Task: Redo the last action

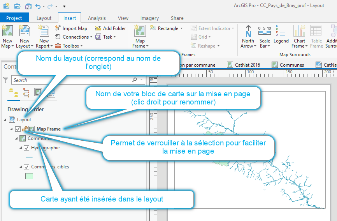Action: click(50, 6)
